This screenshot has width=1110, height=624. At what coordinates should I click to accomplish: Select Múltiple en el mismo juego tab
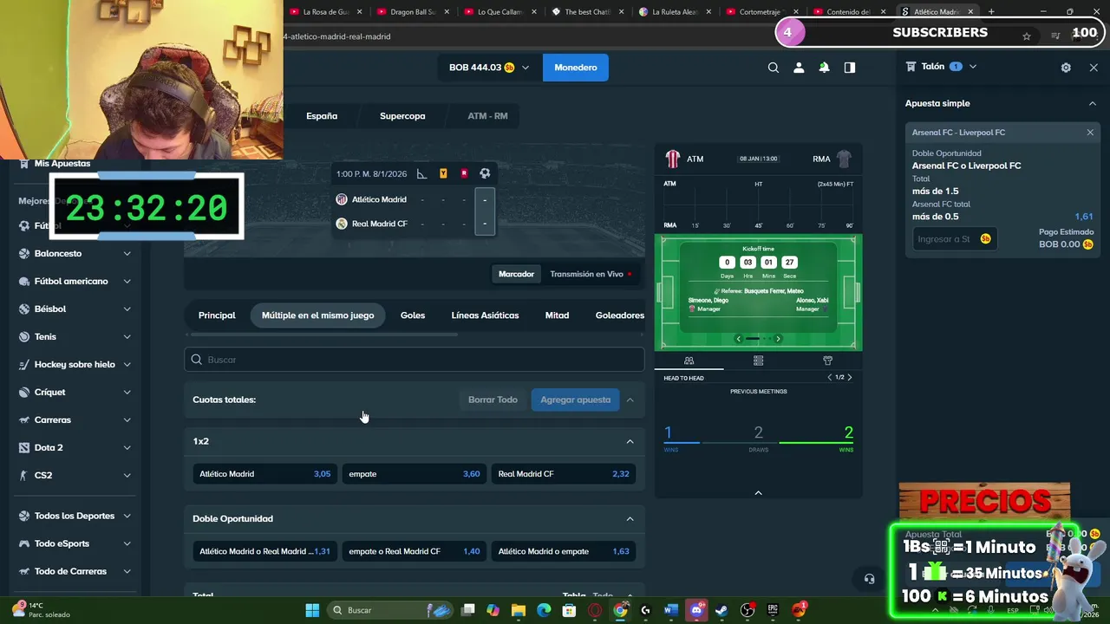[317, 315]
